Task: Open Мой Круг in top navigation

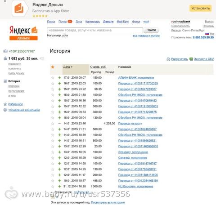Action: point(123,22)
